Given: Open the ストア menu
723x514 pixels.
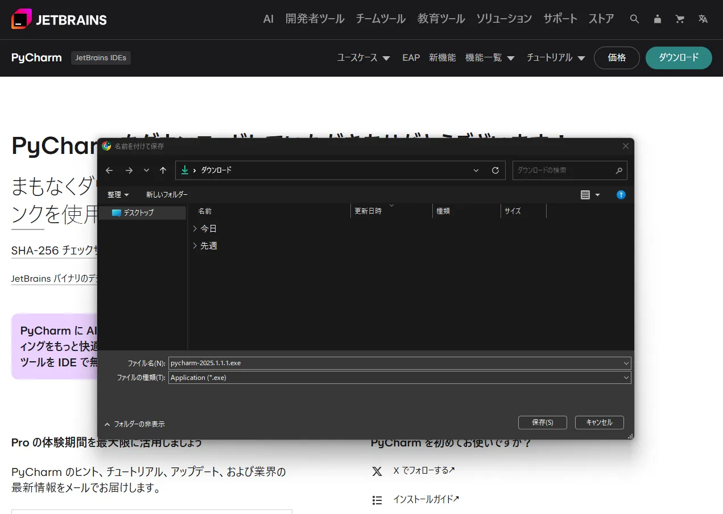Looking at the screenshot, I should [x=601, y=19].
